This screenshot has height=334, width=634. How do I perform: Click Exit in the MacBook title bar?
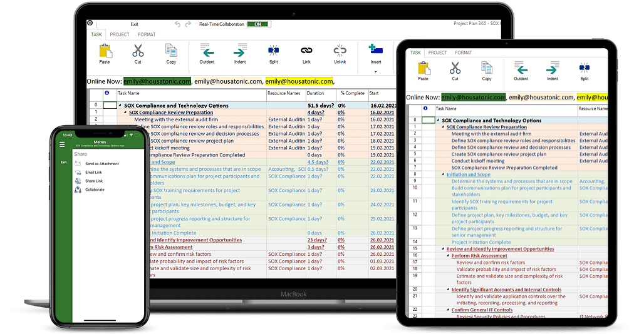(x=134, y=24)
